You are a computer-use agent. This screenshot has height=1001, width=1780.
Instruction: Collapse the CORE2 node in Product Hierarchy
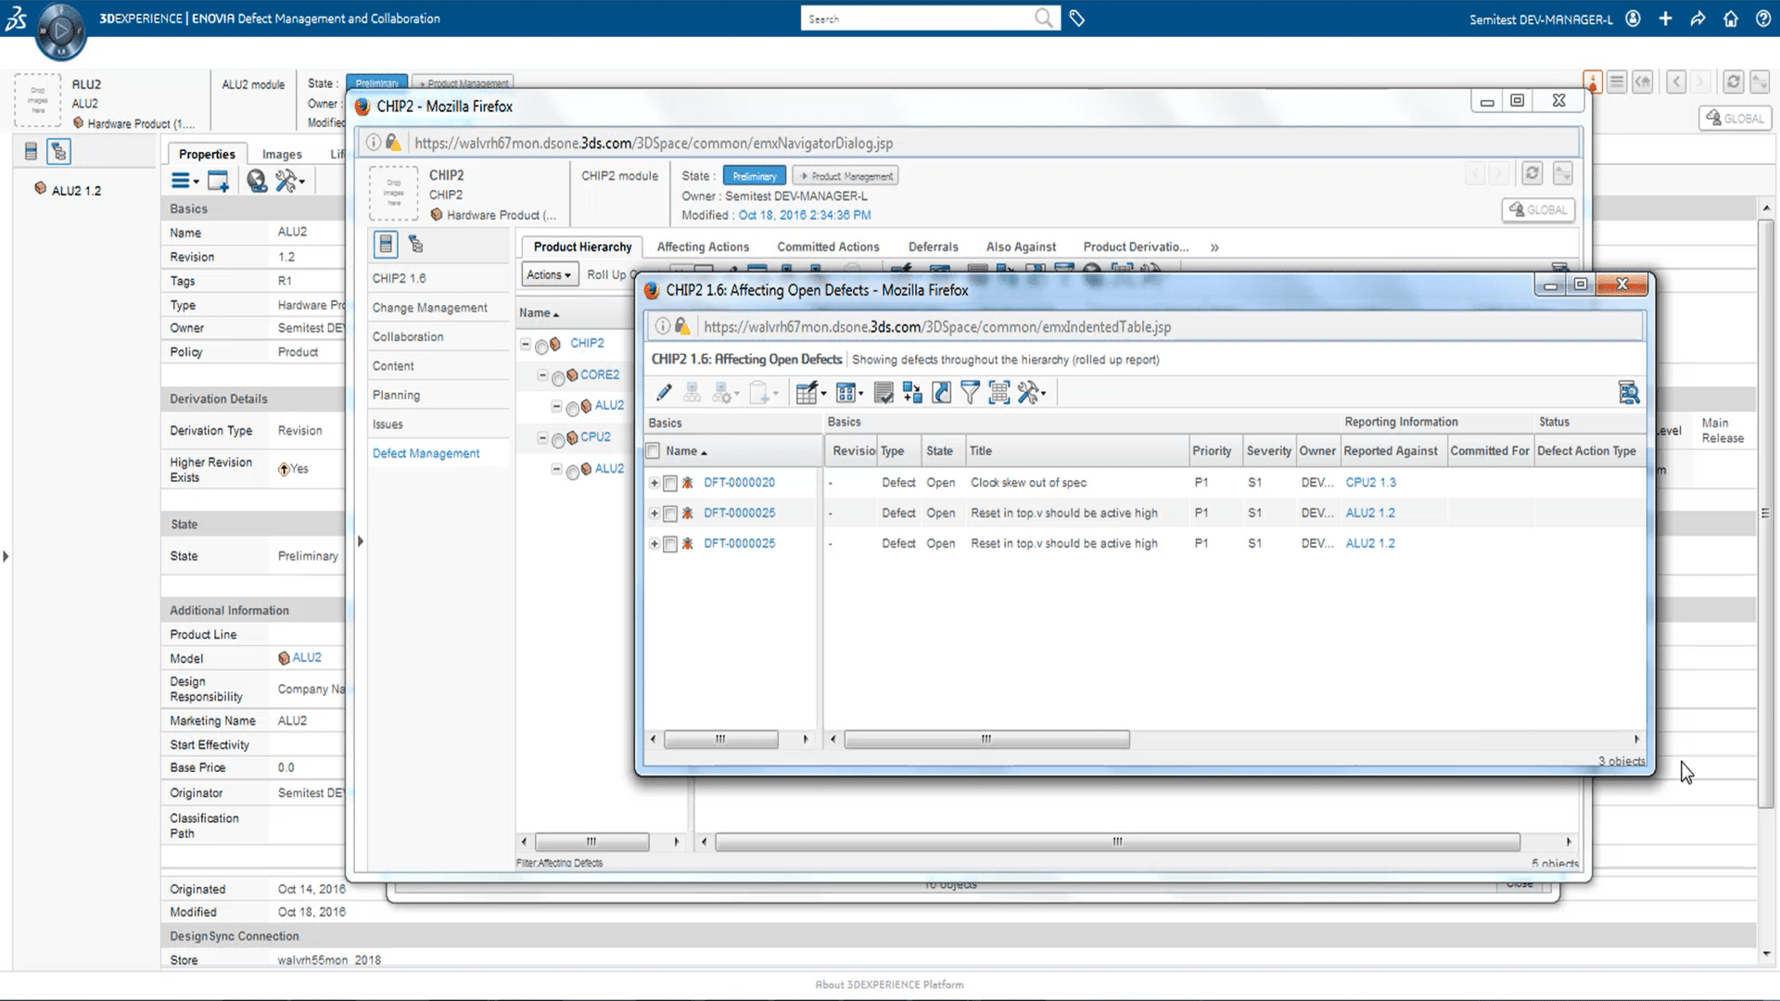point(542,375)
